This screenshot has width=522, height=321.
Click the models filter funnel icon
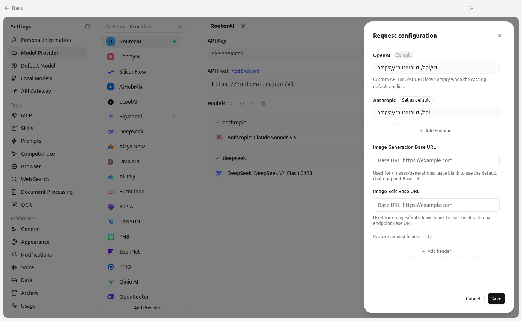[x=253, y=103]
